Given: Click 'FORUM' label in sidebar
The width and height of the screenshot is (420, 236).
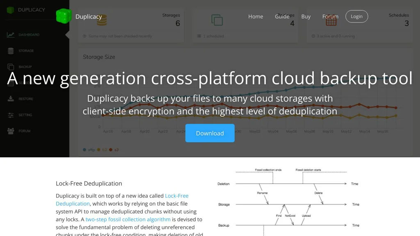Looking at the screenshot, I should point(24,131).
